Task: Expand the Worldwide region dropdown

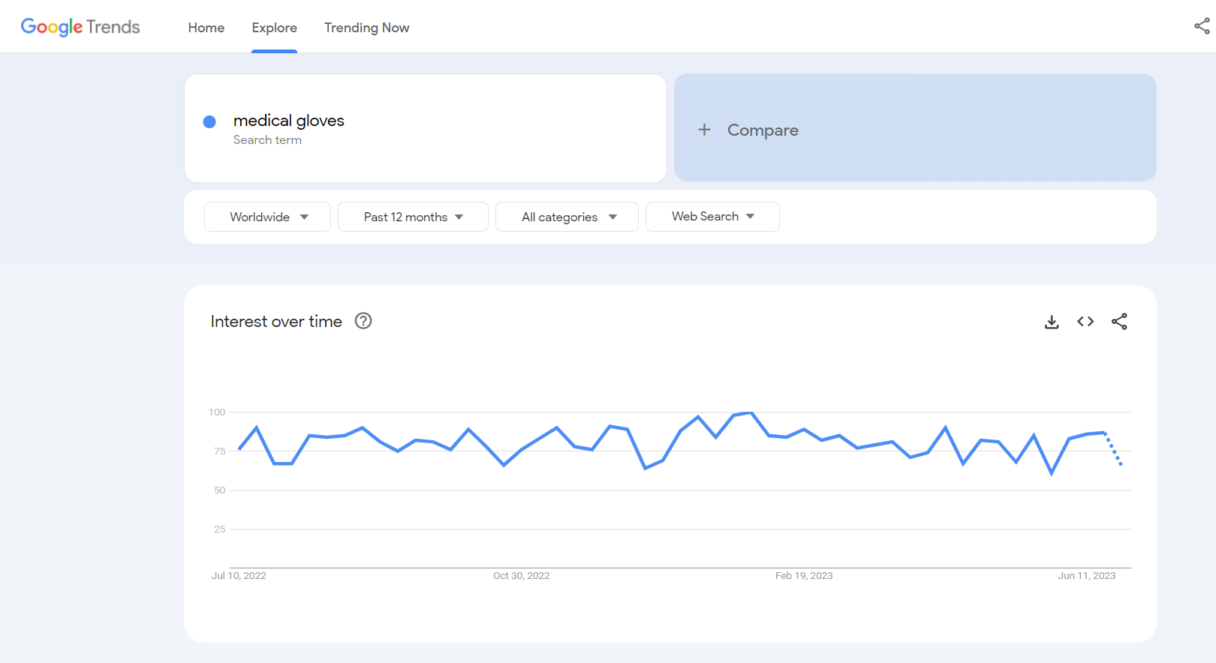Action: pos(267,217)
